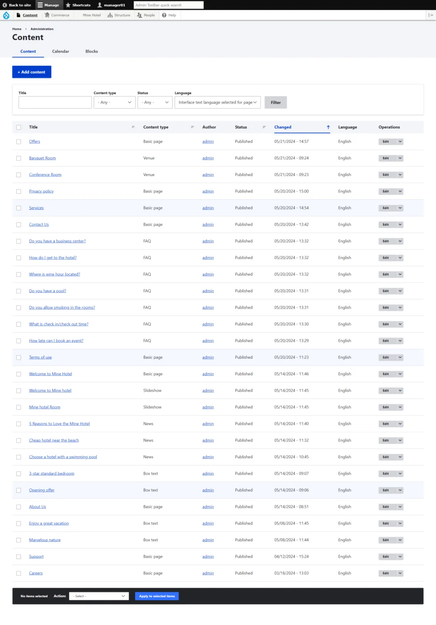Click Administration breadcrumb link
This screenshot has width=436, height=625.
(42, 29)
